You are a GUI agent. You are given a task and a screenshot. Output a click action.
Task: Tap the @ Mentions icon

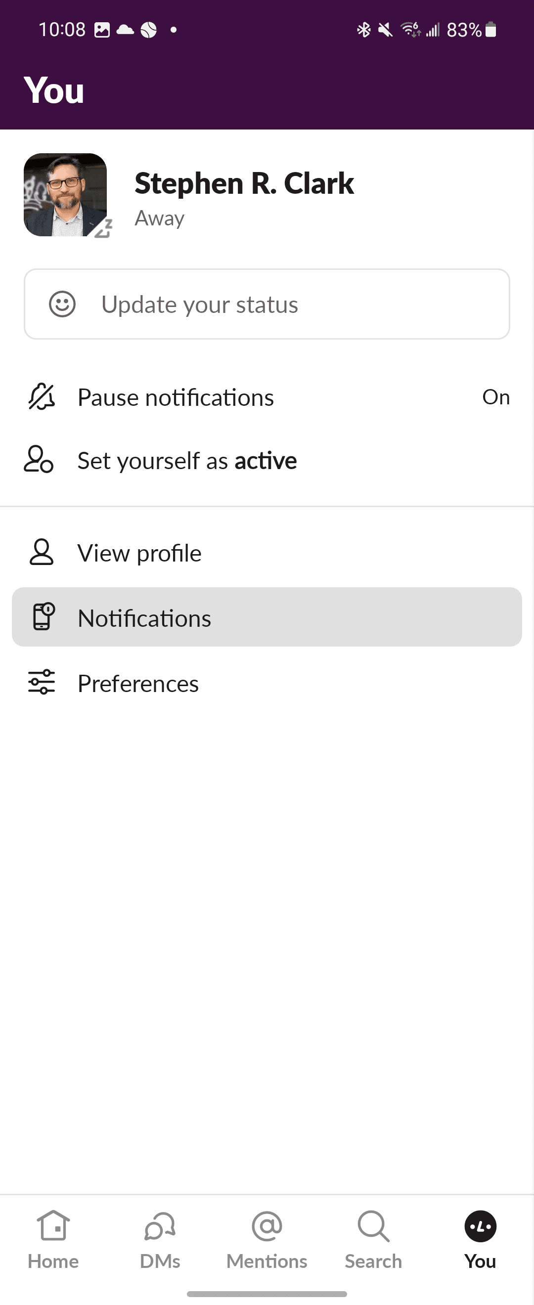pos(267,1226)
